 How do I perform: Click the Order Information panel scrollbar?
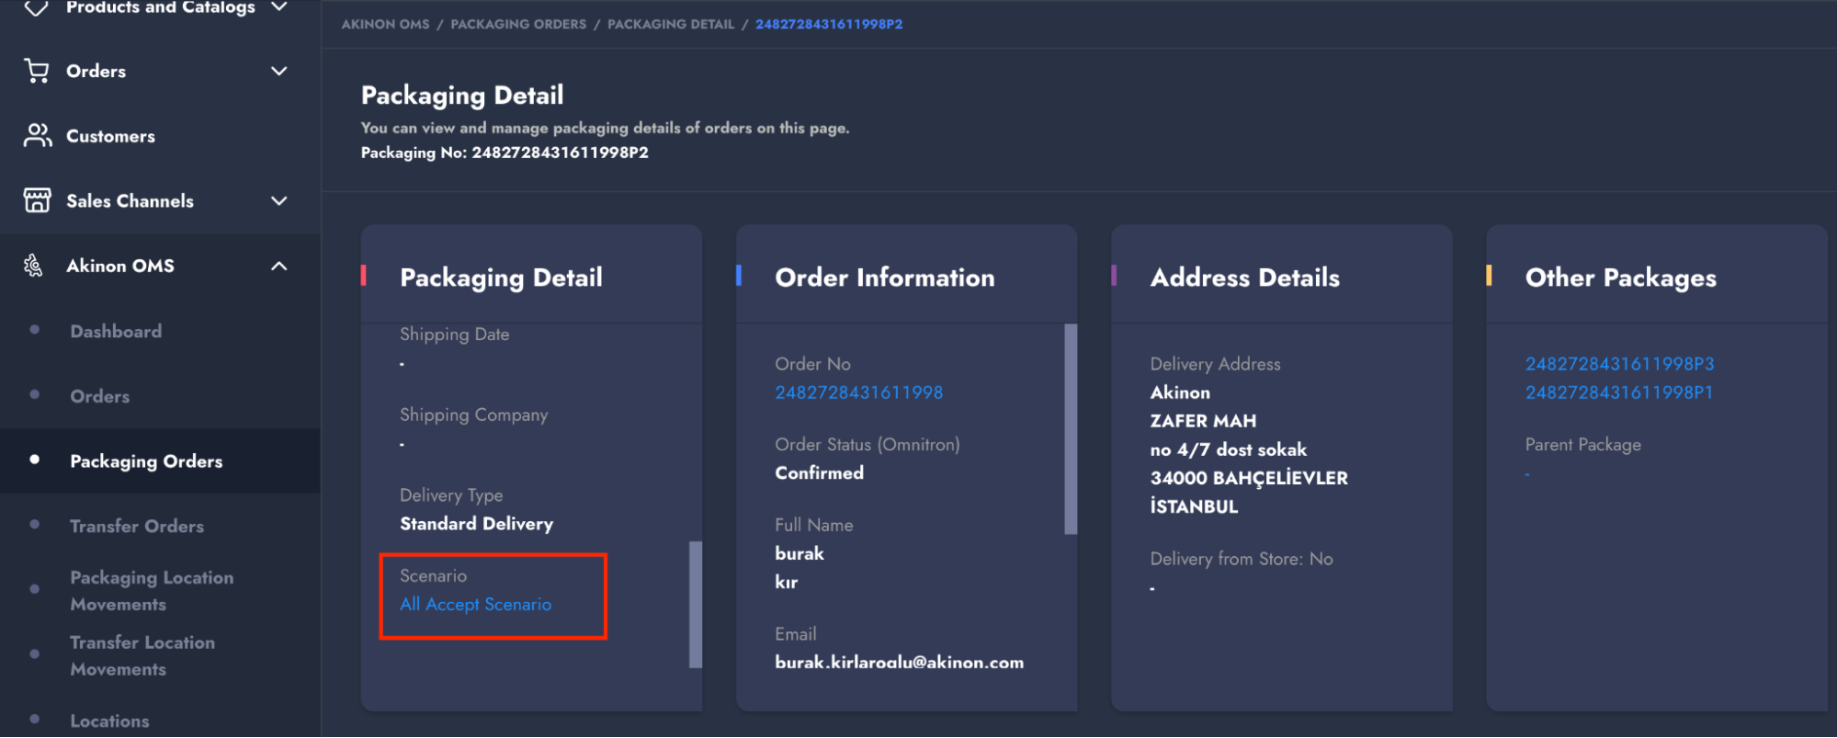pyautogui.click(x=1070, y=428)
